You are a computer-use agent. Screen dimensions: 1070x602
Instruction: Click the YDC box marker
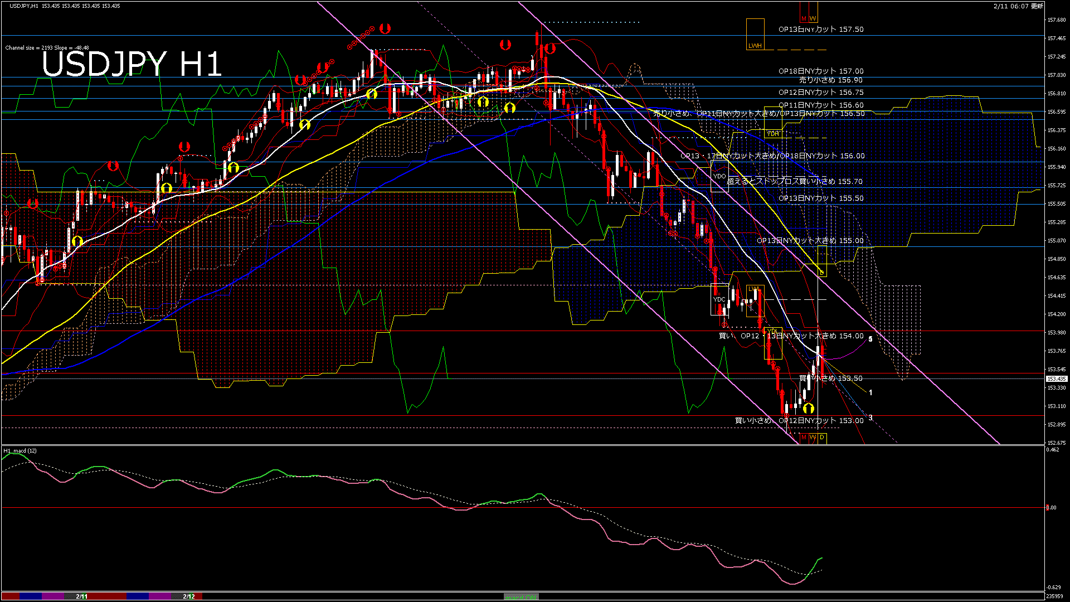coord(719,299)
